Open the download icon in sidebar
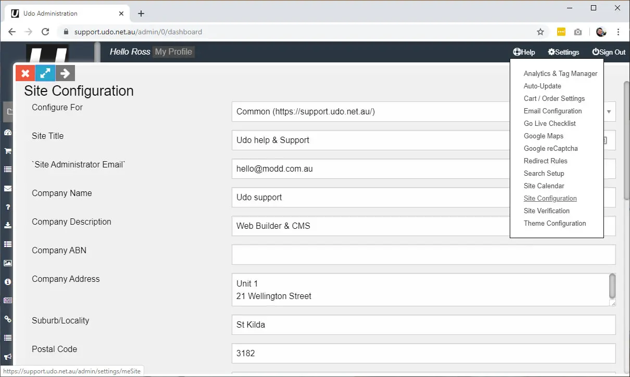This screenshot has width=630, height=377. point(8,225)
